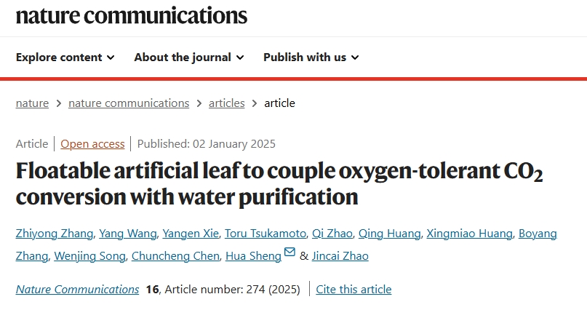Expand the About the journal menu
Viewport: 587px width, 310px height.
pyautogui.click(x=189, y=57)
